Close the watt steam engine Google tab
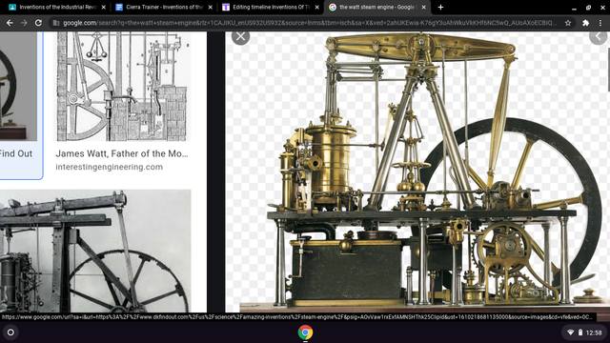Screen dimensions: 610x343 pos(423,7)
